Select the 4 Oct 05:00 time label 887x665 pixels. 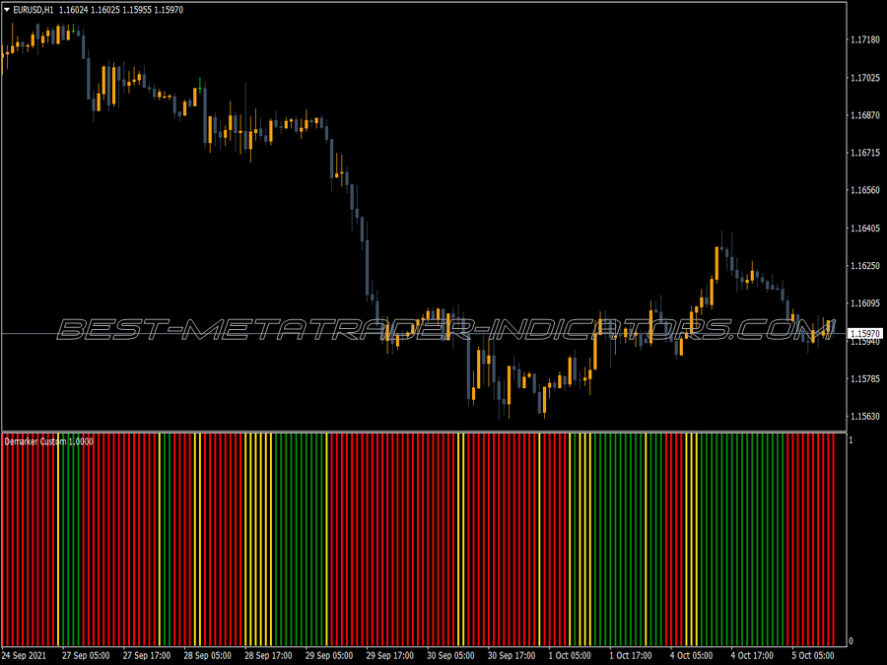point(691,655)
